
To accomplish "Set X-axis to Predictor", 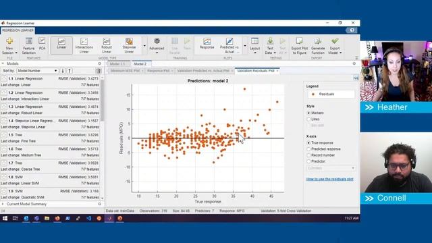I will pos(308,161).
